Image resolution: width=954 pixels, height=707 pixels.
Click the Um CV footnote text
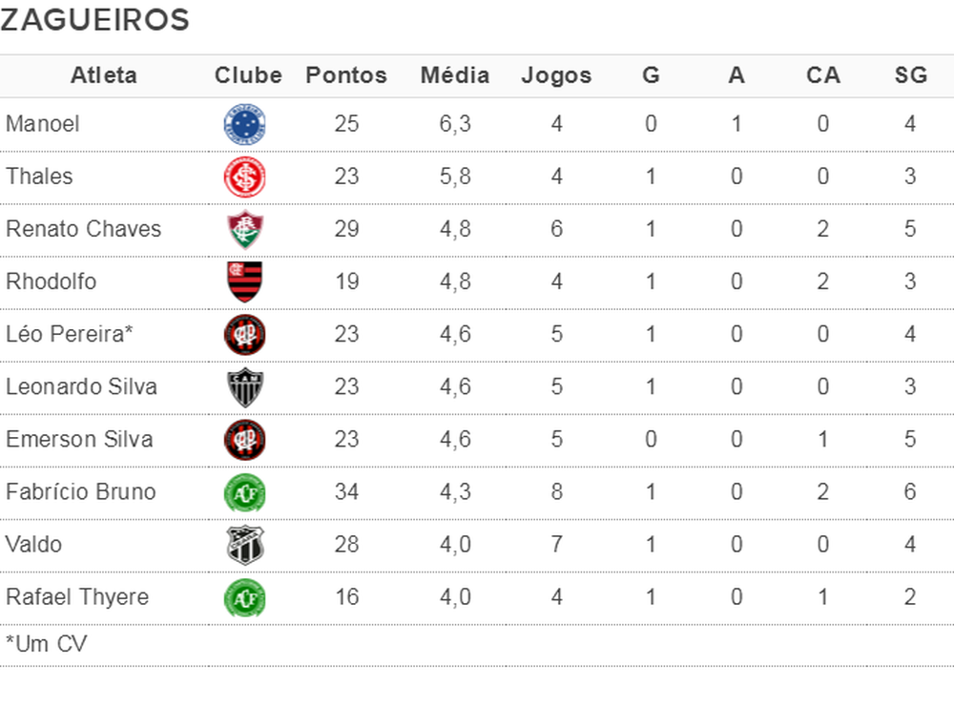coord(46,644)
